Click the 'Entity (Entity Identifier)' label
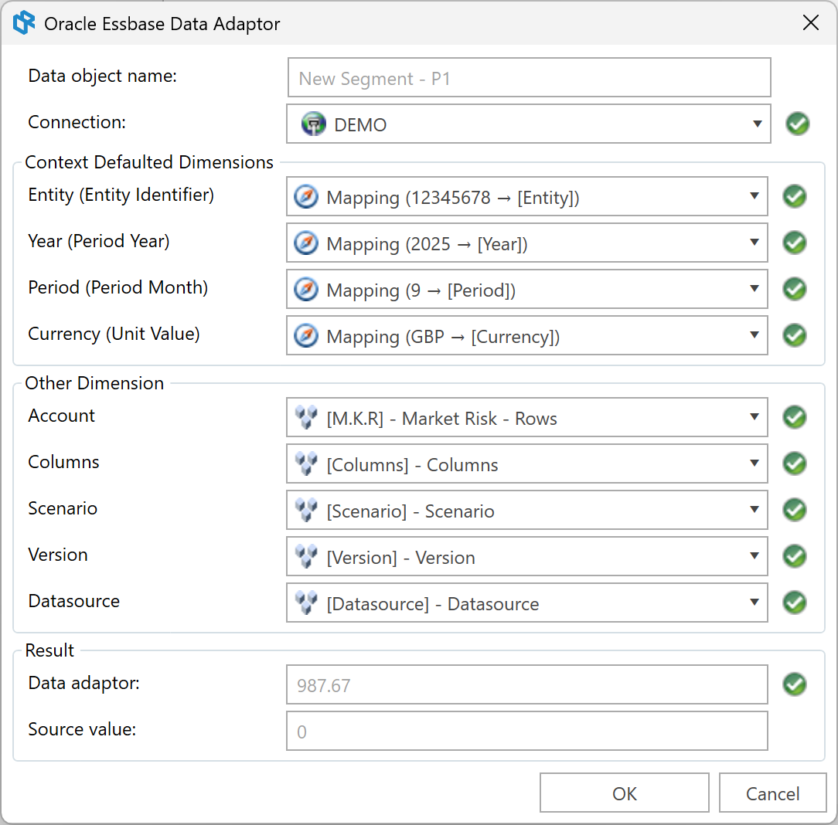 click(121, 195)
